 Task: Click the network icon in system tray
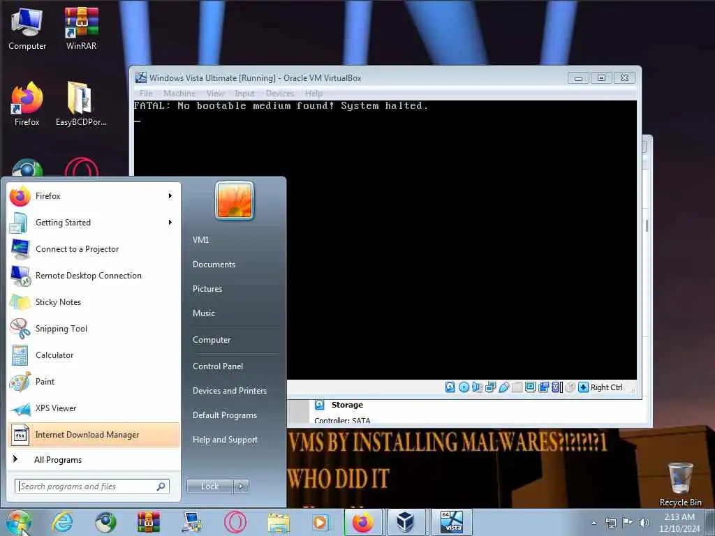[x=610, y=523]
